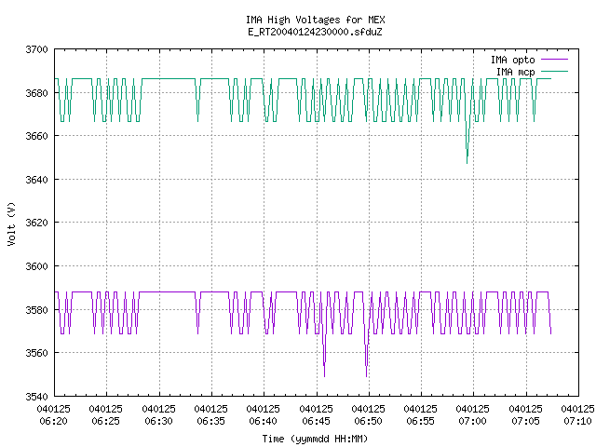
Task: Select the 3660 y-axis tick label
Action: [36, 136]
